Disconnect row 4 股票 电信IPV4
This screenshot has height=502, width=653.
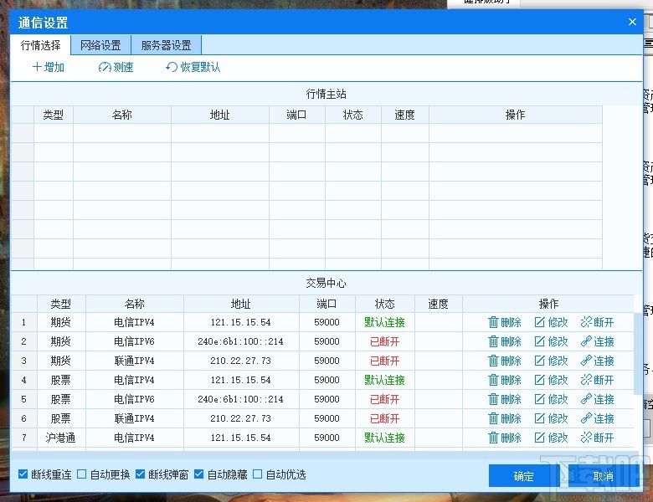click(x=597, y=380)
